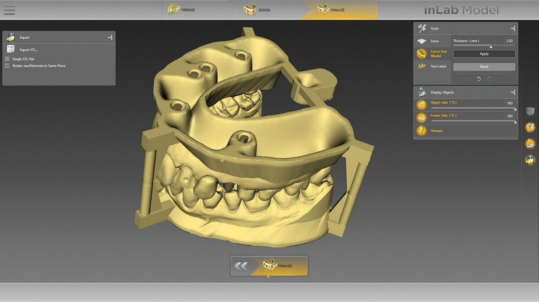
Task: Select the FINALIZE phase in top bar
Action: point(340,10)
